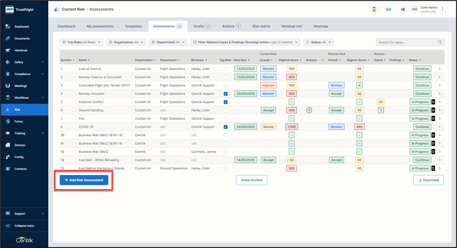Click the Search for name field
This screenshot has height=248, width=457.
406,42
